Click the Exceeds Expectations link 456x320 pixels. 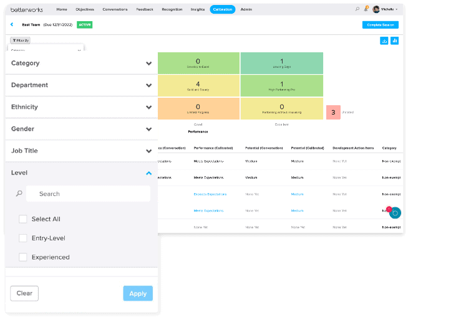coord(210,194)
